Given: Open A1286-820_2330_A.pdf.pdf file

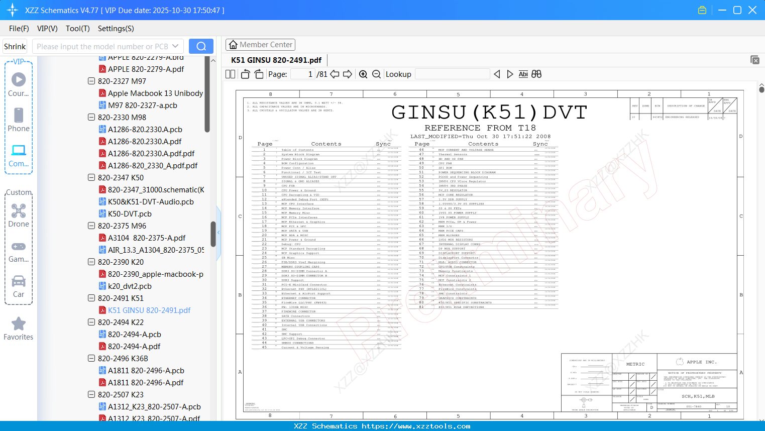Looking at the screenshot, I should pos(153,166).
